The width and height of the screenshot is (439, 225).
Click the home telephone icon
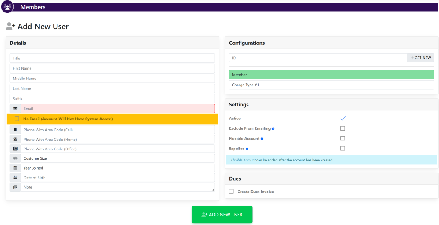(x=15, y=140)
